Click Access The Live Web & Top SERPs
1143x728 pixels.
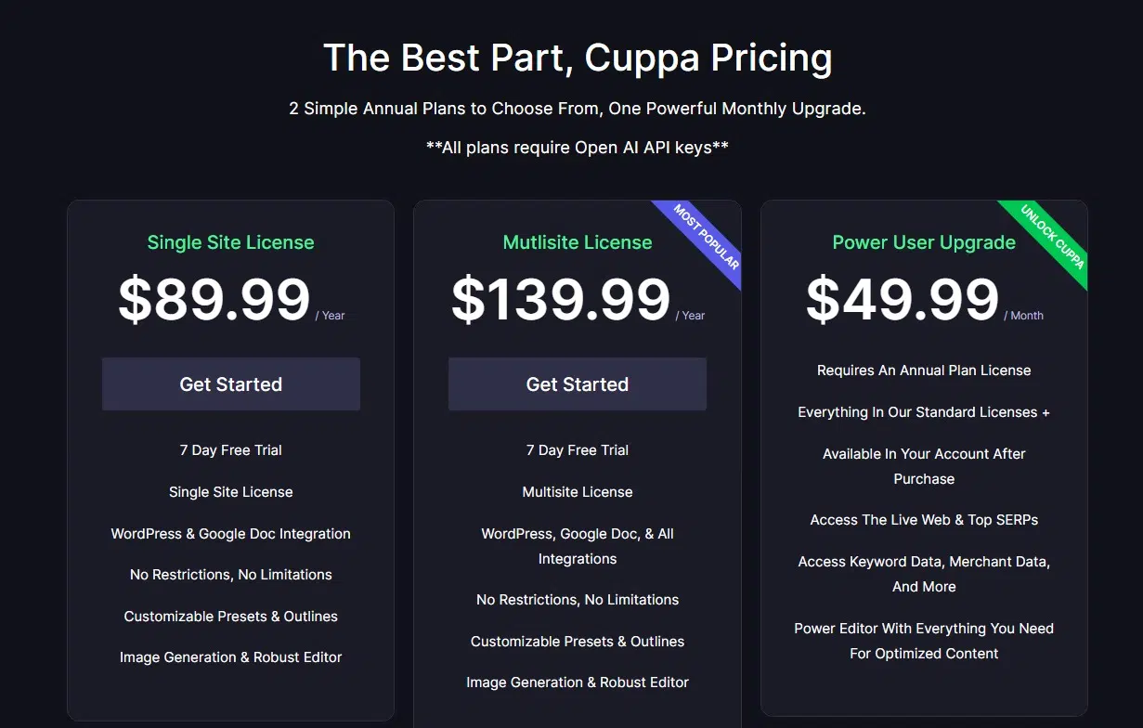point(923,520)
